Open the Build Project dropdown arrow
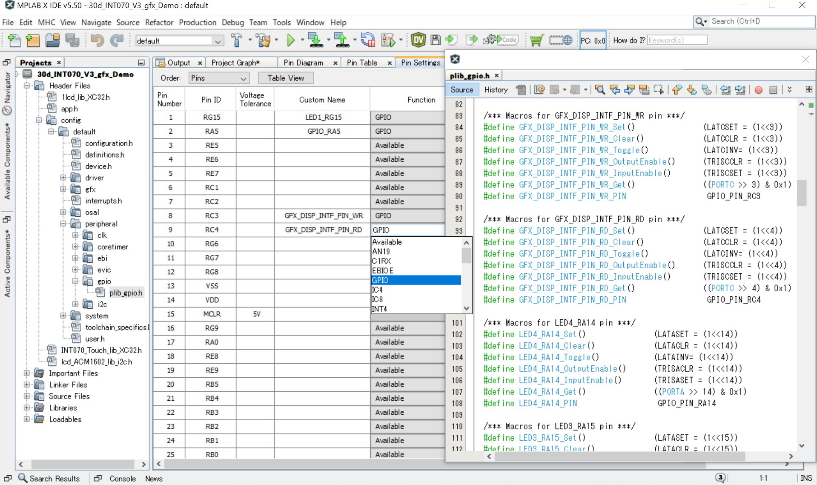The width and height of the screenshot is (817, 485). 250,40
